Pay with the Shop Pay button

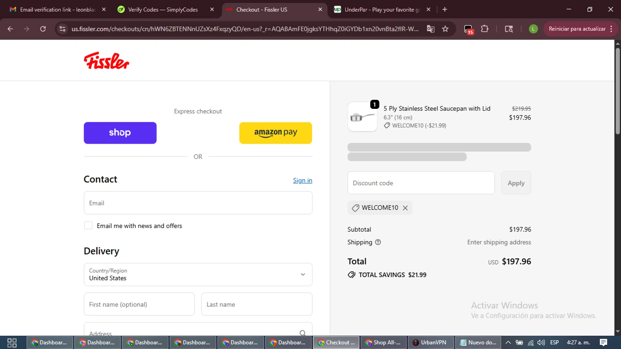point(120,133)
